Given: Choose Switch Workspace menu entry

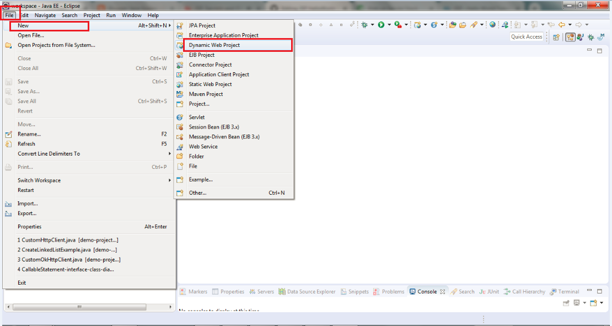Looking at the screenshot, I should pos(89,180).
